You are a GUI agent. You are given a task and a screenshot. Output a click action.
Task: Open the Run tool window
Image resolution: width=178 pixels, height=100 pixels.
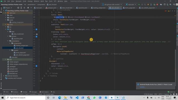[53, 92]
